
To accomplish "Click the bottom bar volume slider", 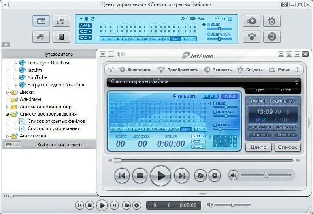I will 232,205.
